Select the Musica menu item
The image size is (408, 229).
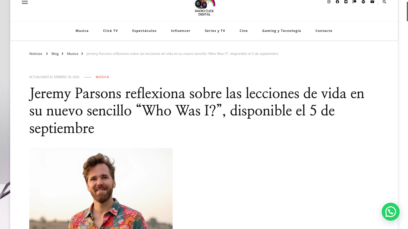(x=82, y=31)
